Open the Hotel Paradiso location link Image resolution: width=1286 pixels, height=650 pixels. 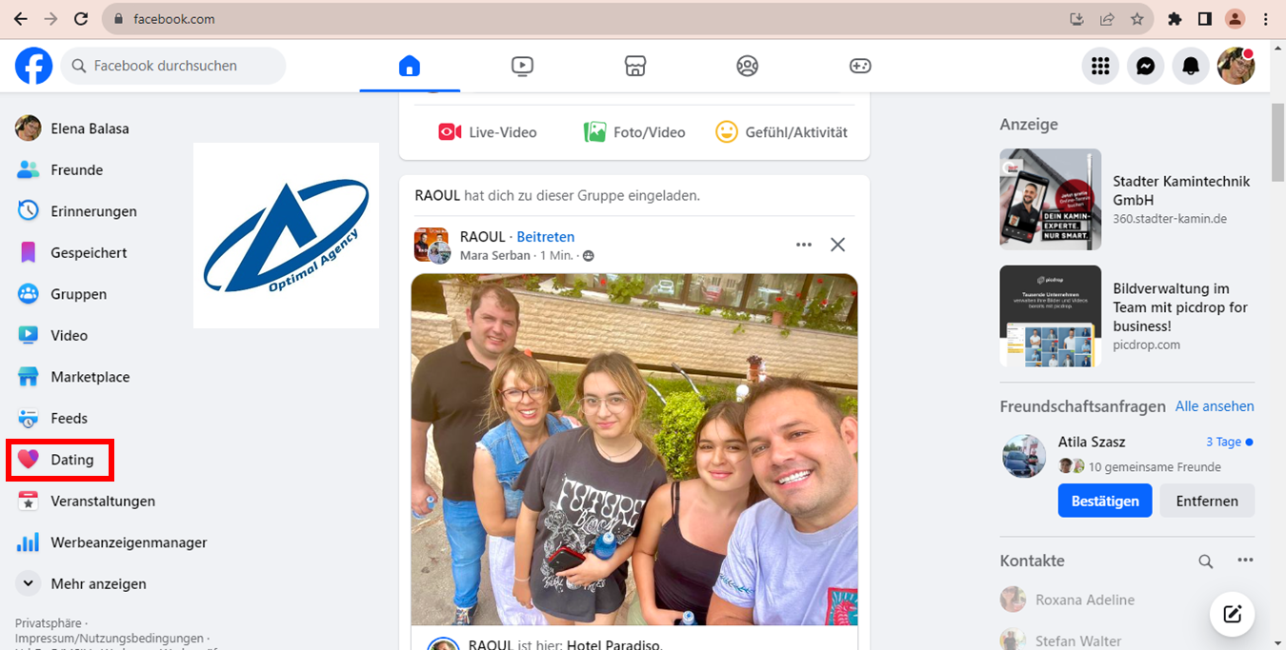(x=612, y=645)
